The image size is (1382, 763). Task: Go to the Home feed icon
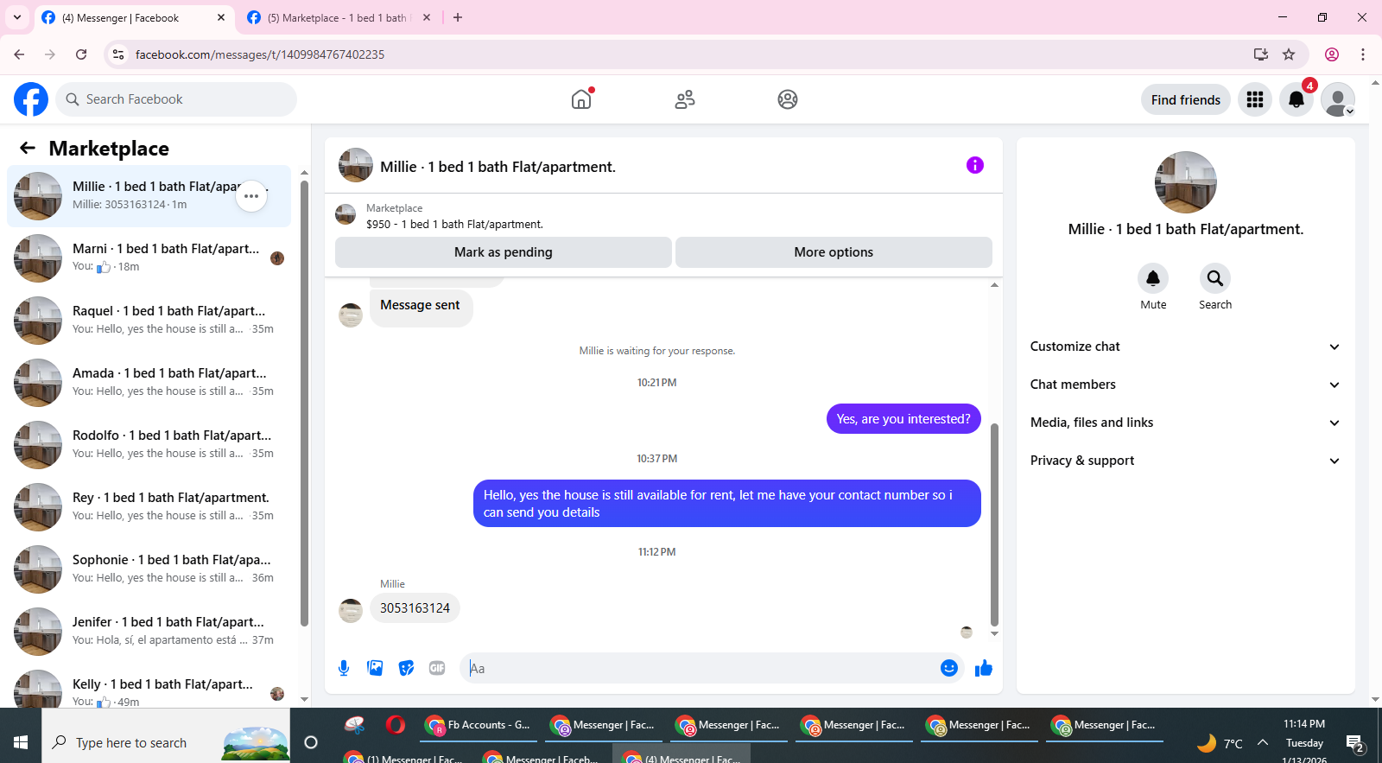tap(581, 99)
